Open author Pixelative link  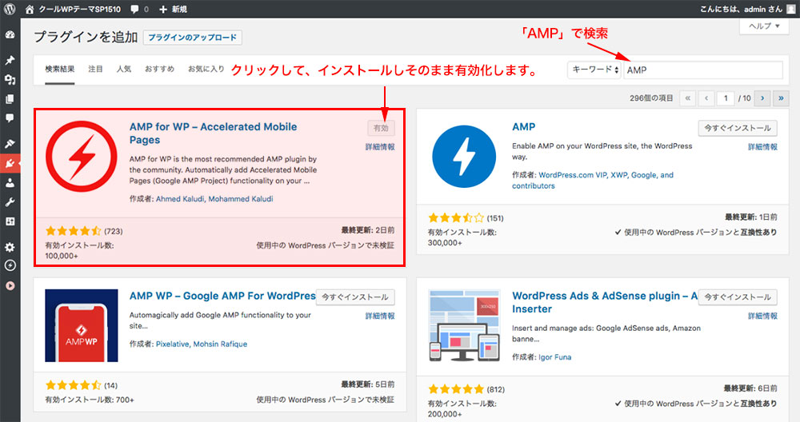(x=173, y=344)
